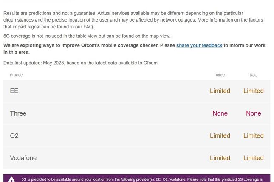Image resolution: width=274 pixels, height=182 pixels.
Task: Click O2's Limited voice coverage result
Action: pyautogui.click(x=220, y=136)
